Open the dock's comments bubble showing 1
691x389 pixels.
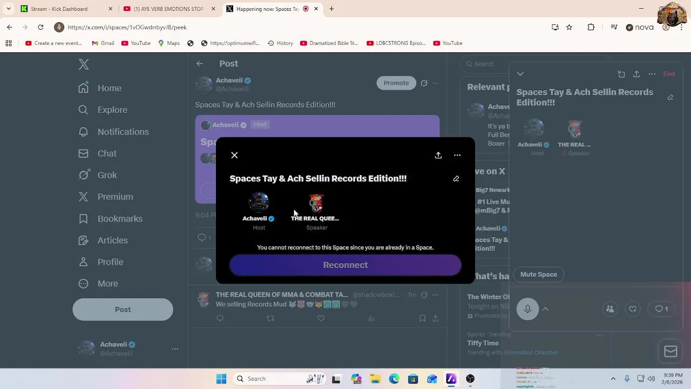(x=661, y=309)
